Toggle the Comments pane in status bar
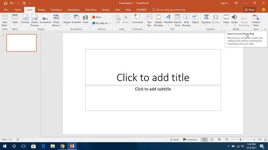Image resolution: width=268 pixels, height=150 pixels. [190, 140]
